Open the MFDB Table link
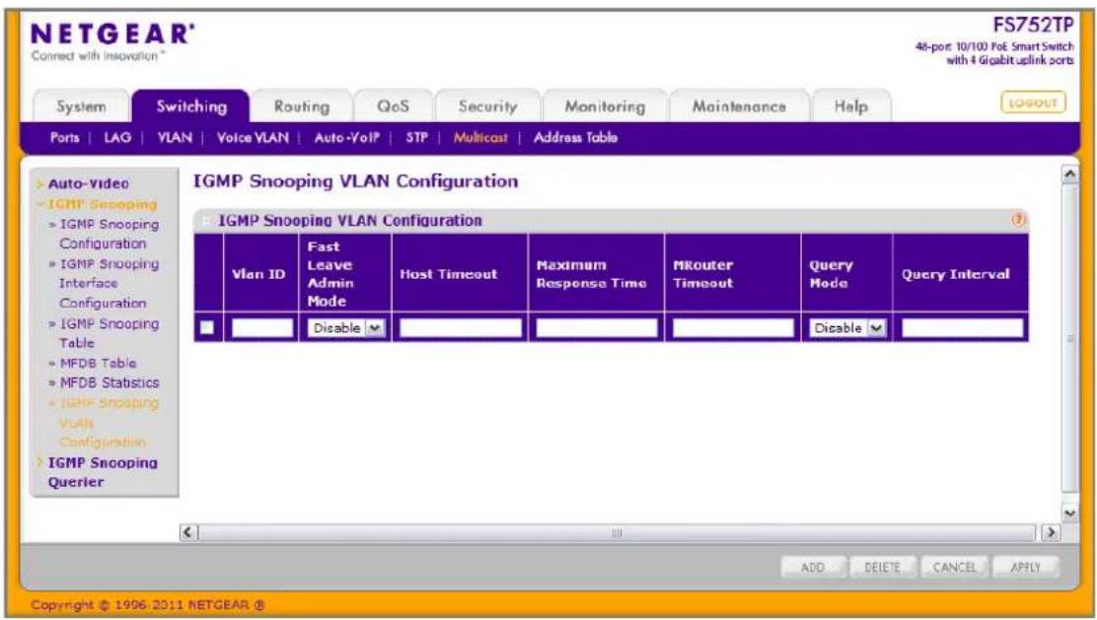This screenshot has width=1097, height=620. [x=98, y=363]
